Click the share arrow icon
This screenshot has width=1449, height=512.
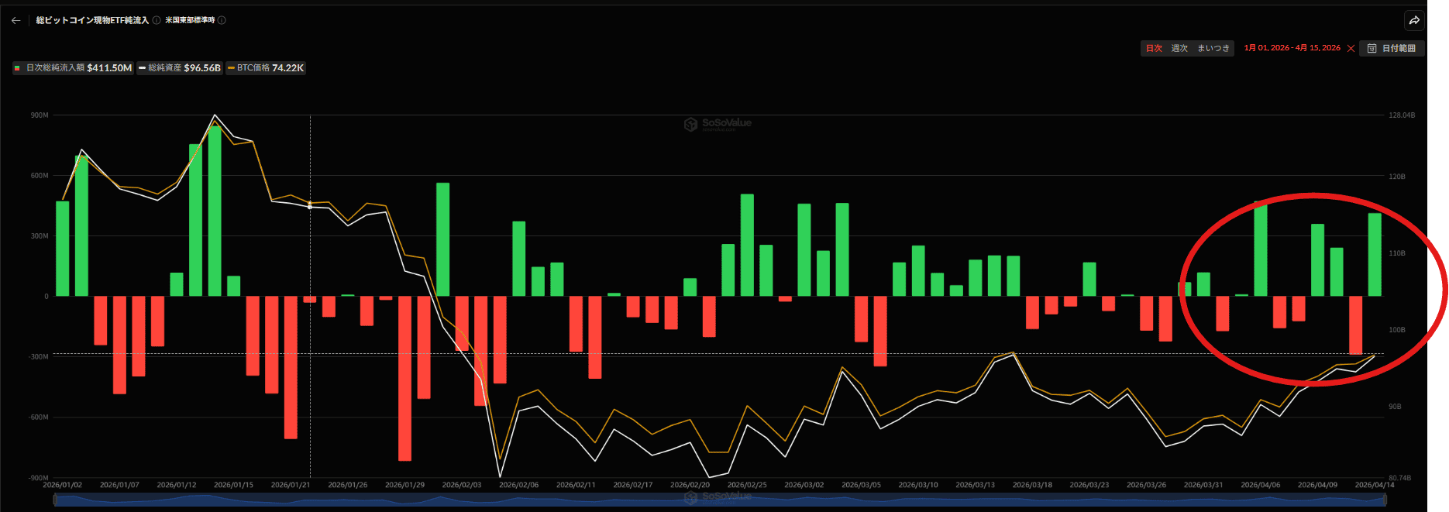[x=1414, y=21]
